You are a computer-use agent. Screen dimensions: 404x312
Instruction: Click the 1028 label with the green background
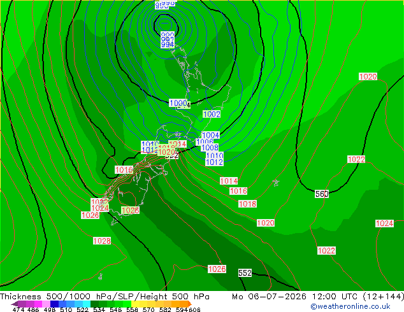131,210
